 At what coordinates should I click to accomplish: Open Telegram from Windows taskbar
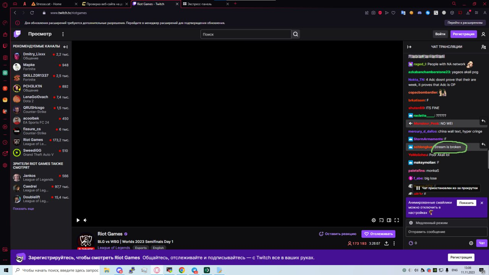(194, 270)
